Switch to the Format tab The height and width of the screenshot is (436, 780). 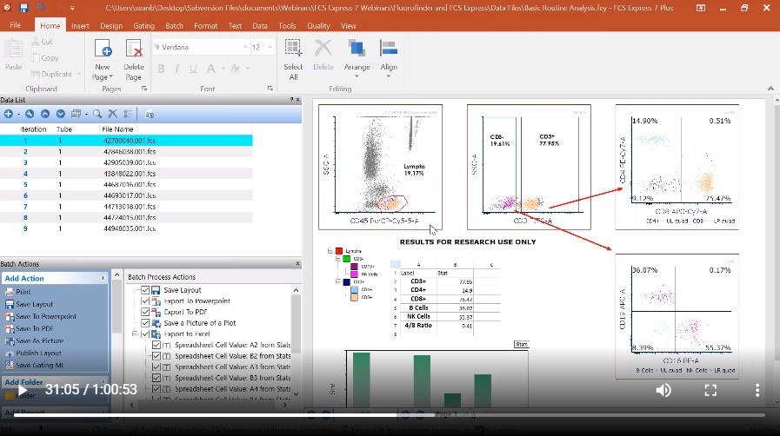[x=205, y=26]
